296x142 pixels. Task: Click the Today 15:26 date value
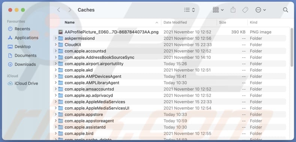pos(175,64)
